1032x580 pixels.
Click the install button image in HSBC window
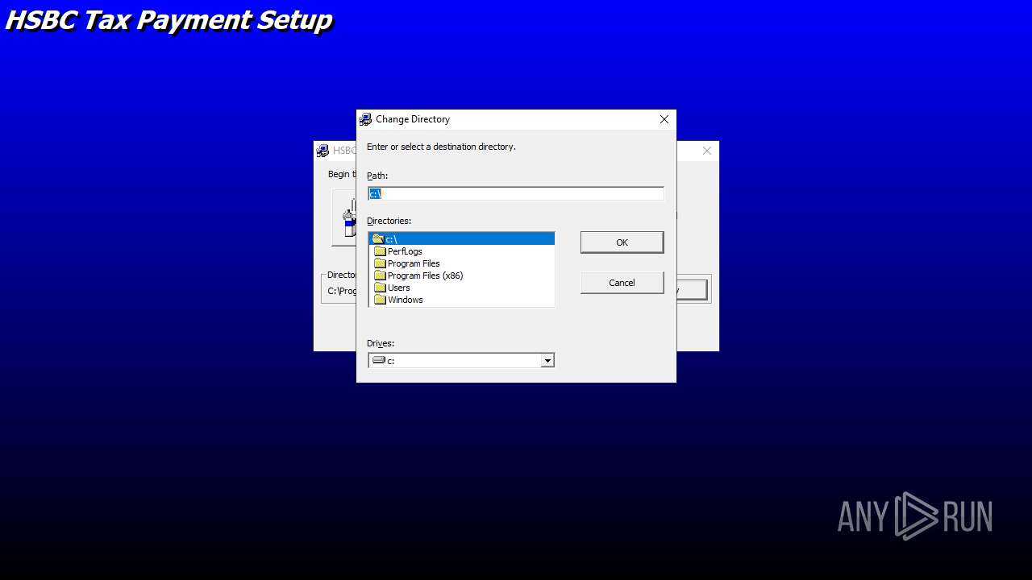click(x=344, y=217)
